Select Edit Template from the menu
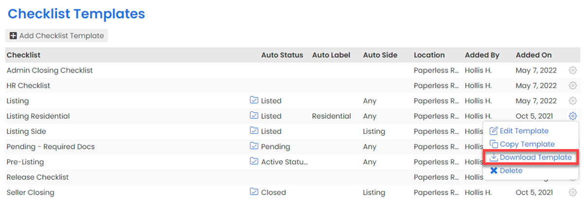Image resolution: width=584 pixels, height=201 pixels. click(524, 131)
